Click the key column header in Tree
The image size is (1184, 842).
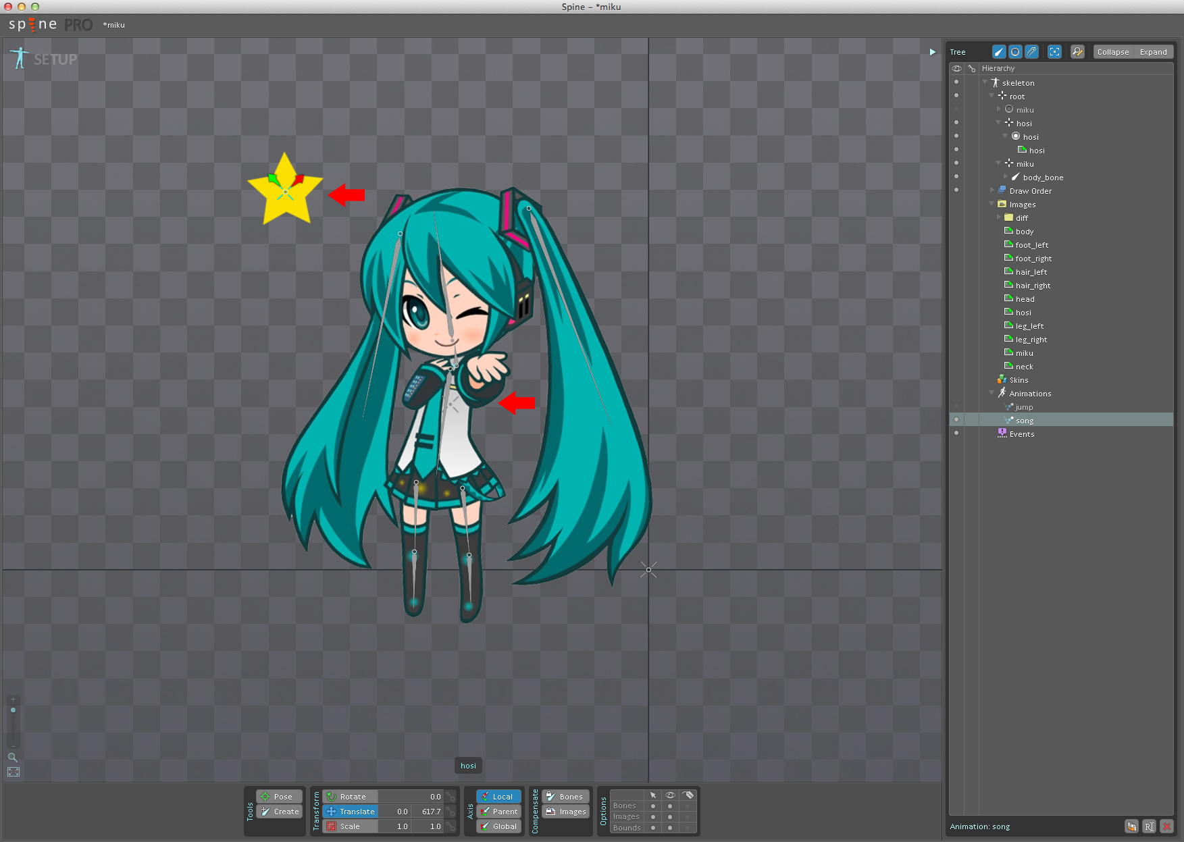tap(971, 68)
